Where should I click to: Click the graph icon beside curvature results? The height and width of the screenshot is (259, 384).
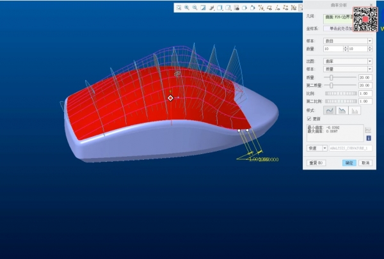[369, 129]
